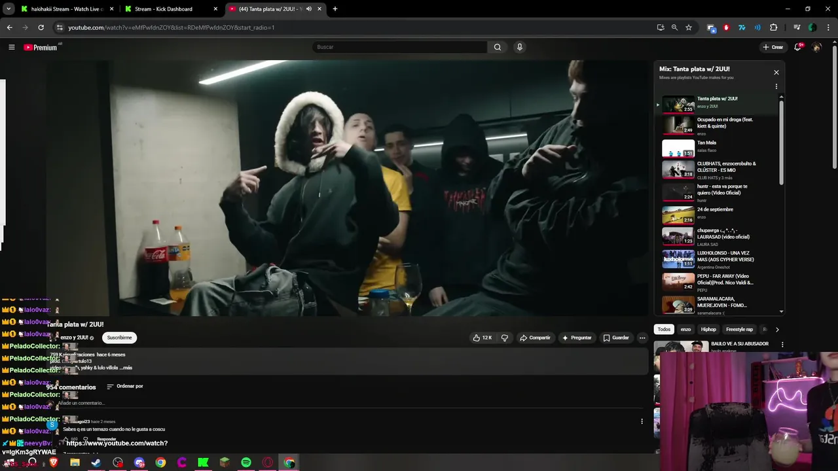
Task: Click the Mix playlist scrollbar
Action: tap(781, 141)
